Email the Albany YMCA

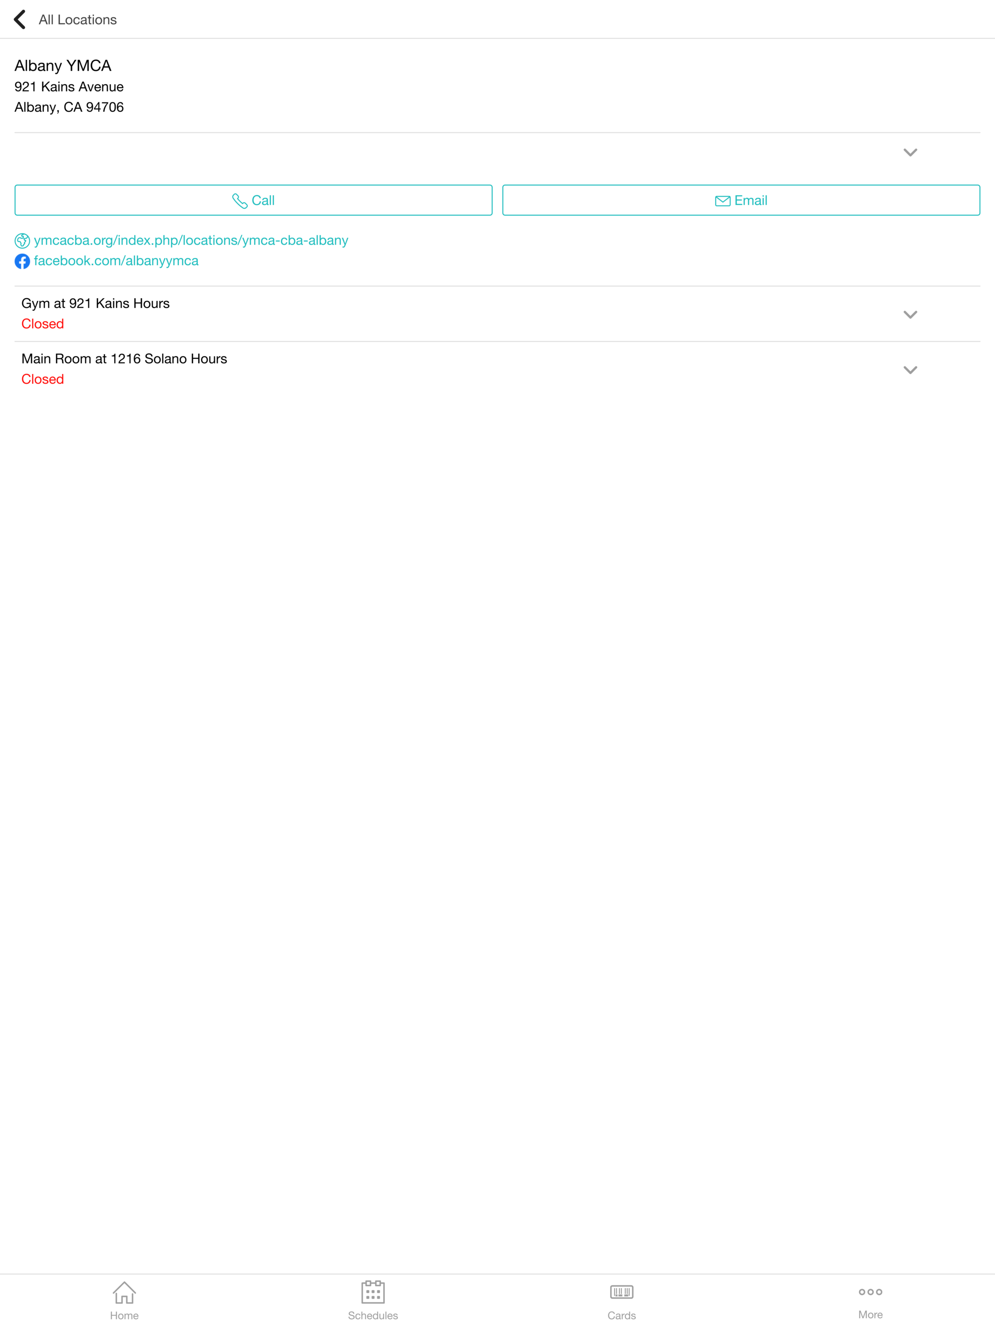(740, 201)
